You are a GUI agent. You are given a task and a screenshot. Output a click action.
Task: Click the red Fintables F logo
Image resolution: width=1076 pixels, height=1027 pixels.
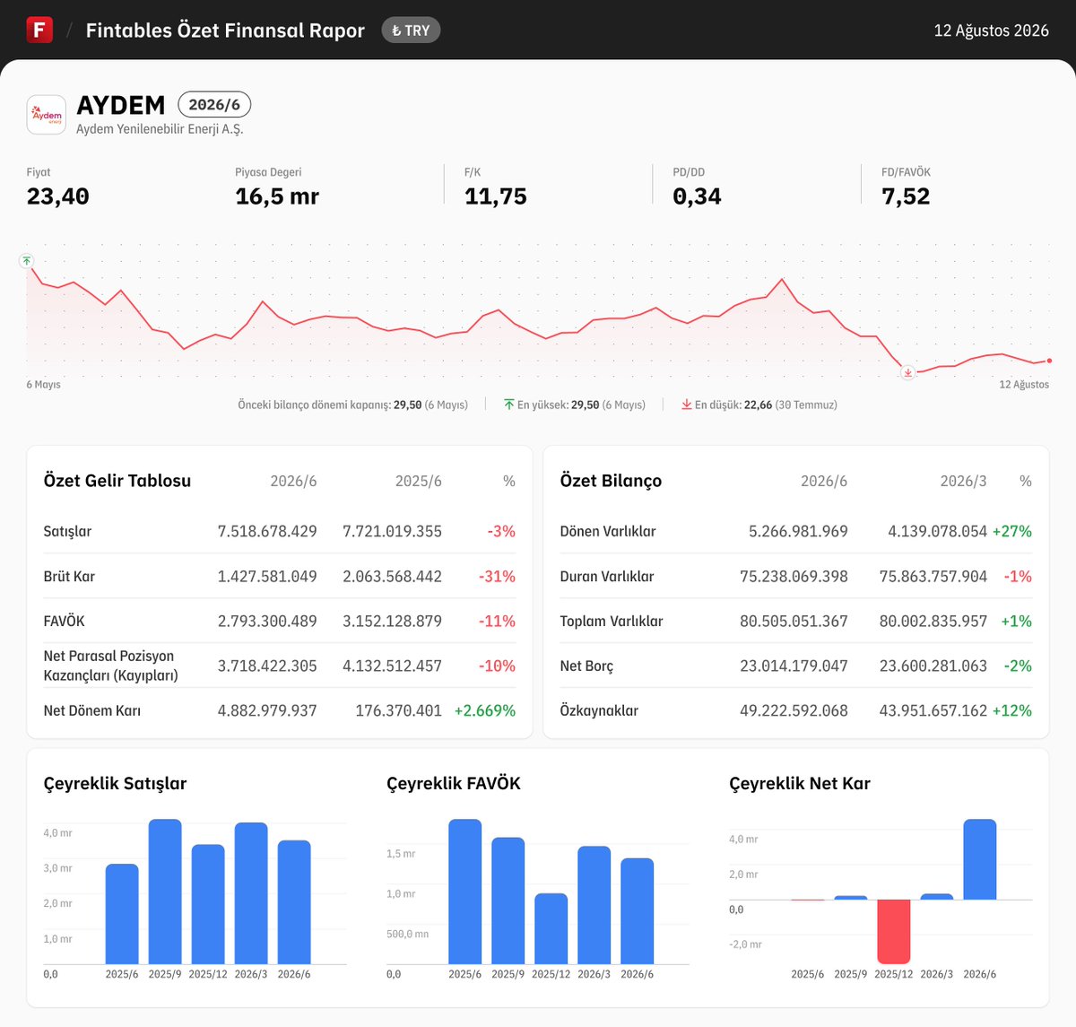point(39,30)
